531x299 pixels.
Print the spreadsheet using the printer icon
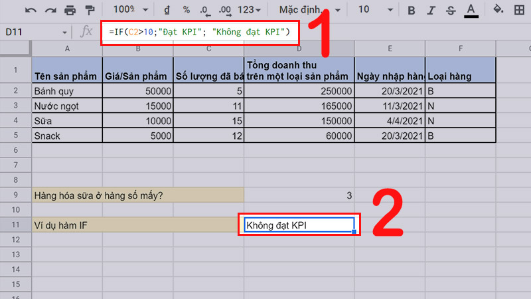(x=70, y=11)
